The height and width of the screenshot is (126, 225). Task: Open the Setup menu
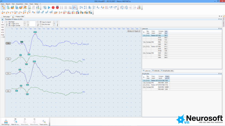coord(36,4)
